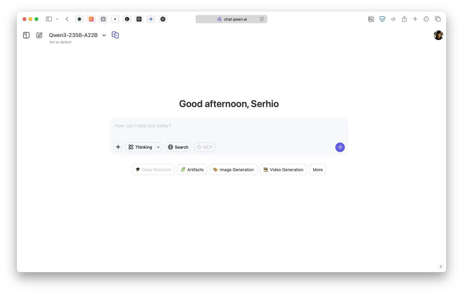Expand the Safari sidebar chevron menu

click(57, 19)
